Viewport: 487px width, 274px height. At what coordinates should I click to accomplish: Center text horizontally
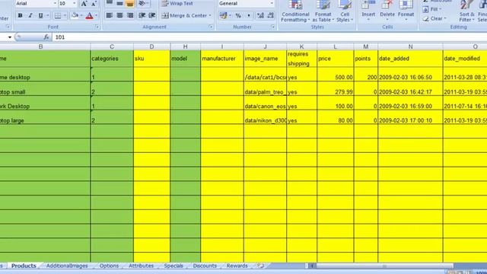(119, 15)
